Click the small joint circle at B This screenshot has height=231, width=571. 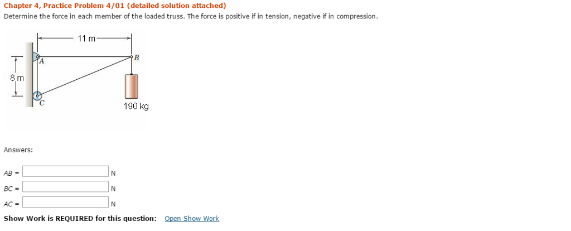(131, 57)
